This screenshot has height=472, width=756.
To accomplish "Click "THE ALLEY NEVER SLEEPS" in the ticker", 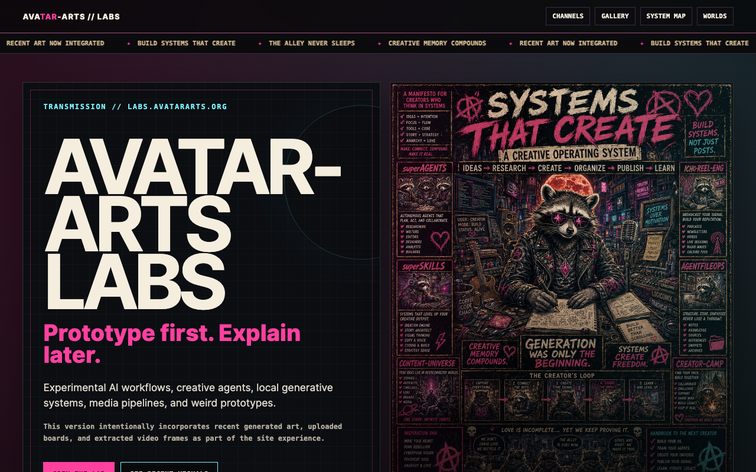I will coord(312,43).
